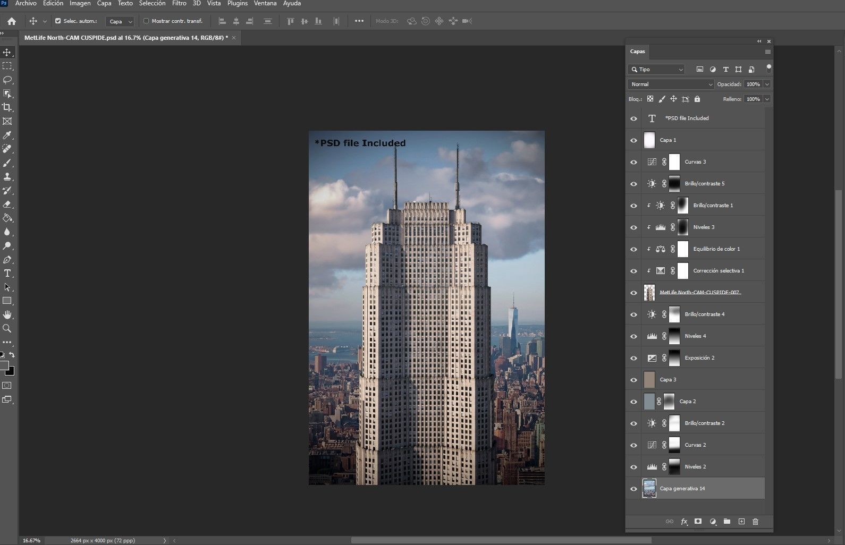Screen dimensions: 845x545
Task: Select the Blur tool
Action: pos(7,232)
